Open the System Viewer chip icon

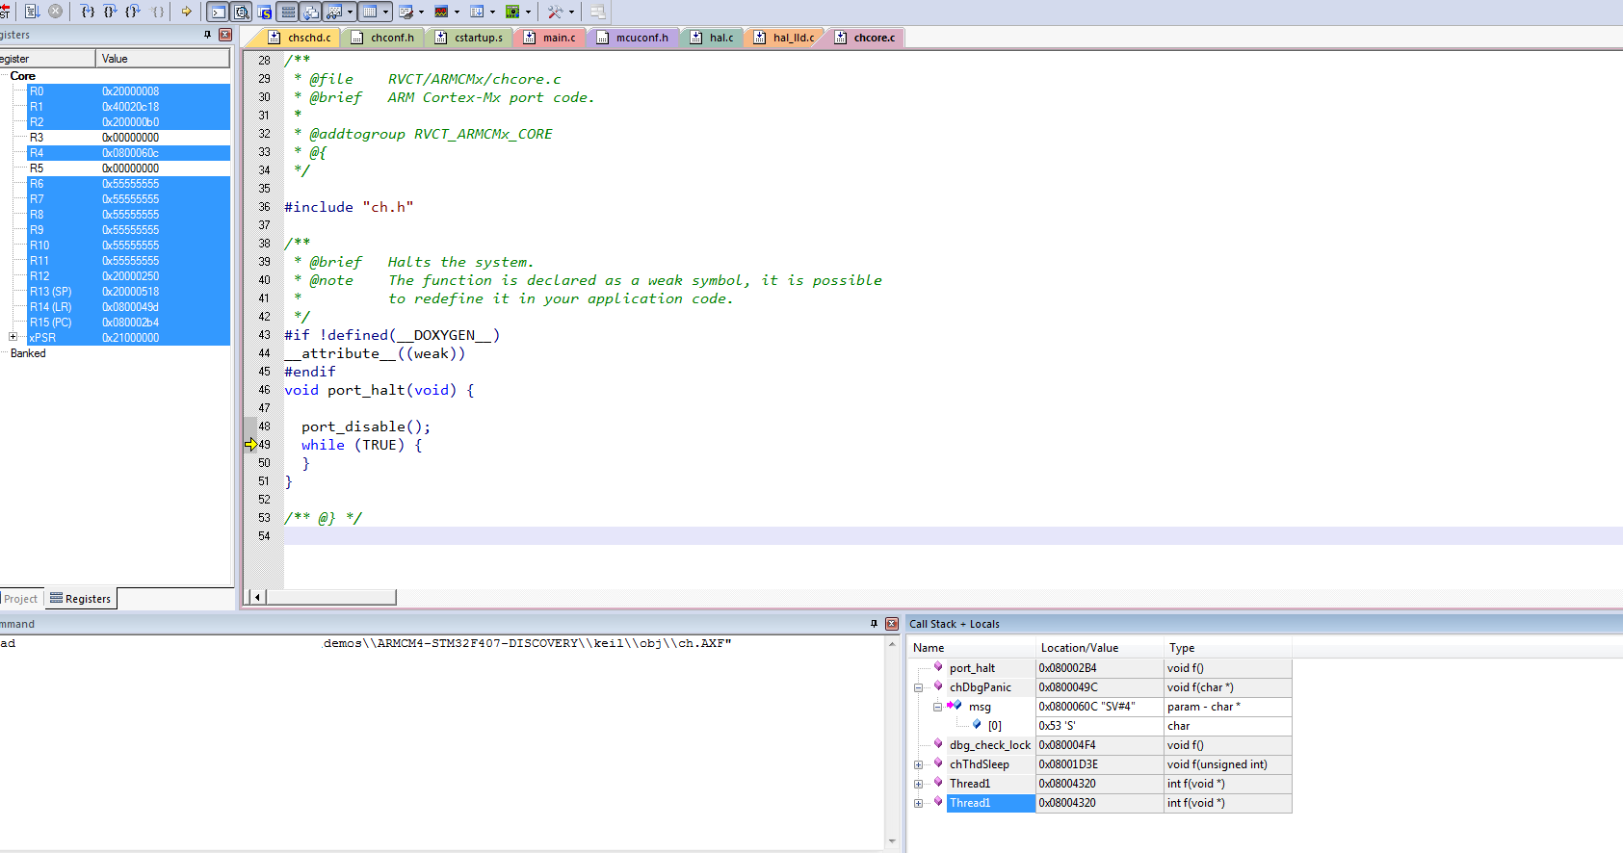(x=512, y=13)
